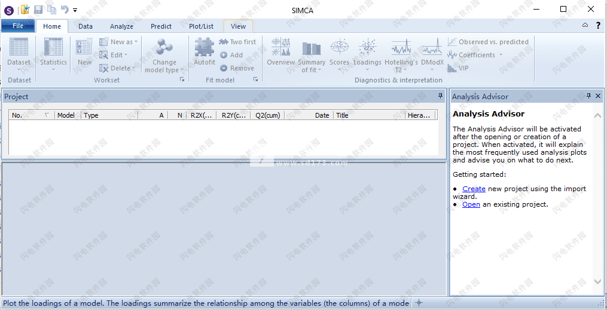607x310 pixels.
Task: Switch to the Predict tab
Action: click(161, 26)
